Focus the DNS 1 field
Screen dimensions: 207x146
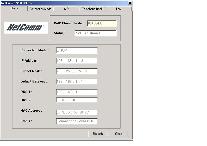[x=77, y=92]
